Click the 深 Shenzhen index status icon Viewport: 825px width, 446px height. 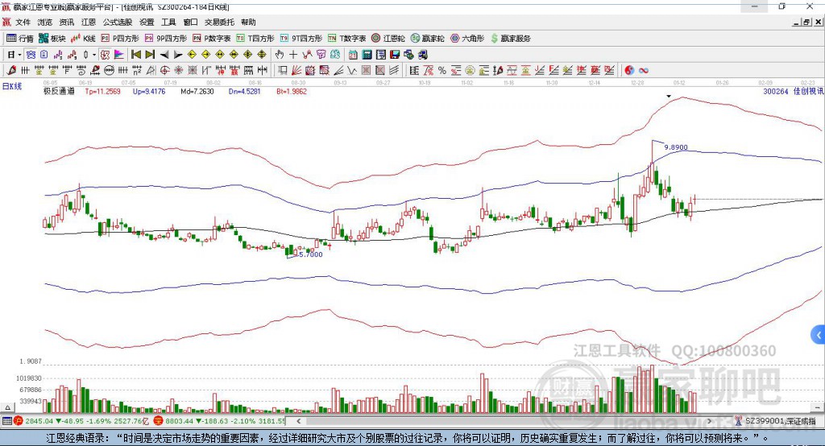pyautogui.click(x=159, y=421)
